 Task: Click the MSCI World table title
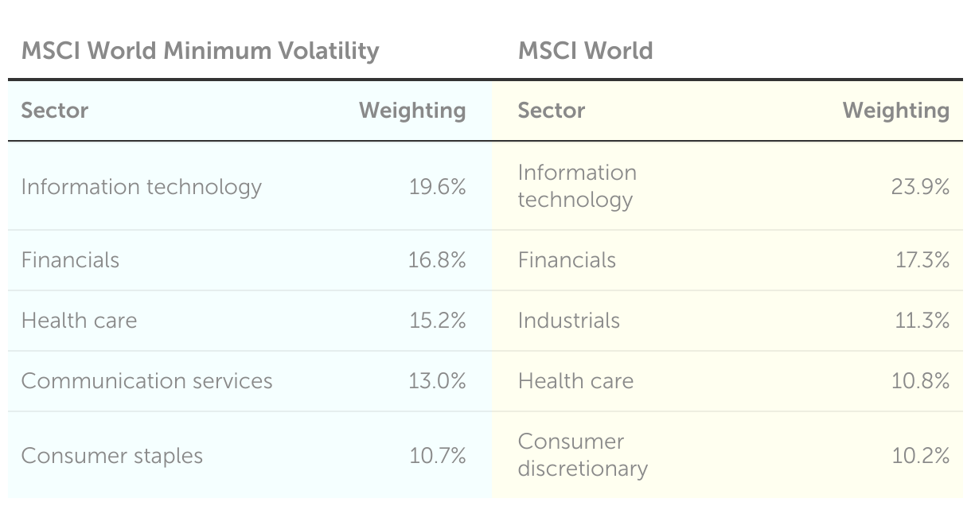coord(585,51)
